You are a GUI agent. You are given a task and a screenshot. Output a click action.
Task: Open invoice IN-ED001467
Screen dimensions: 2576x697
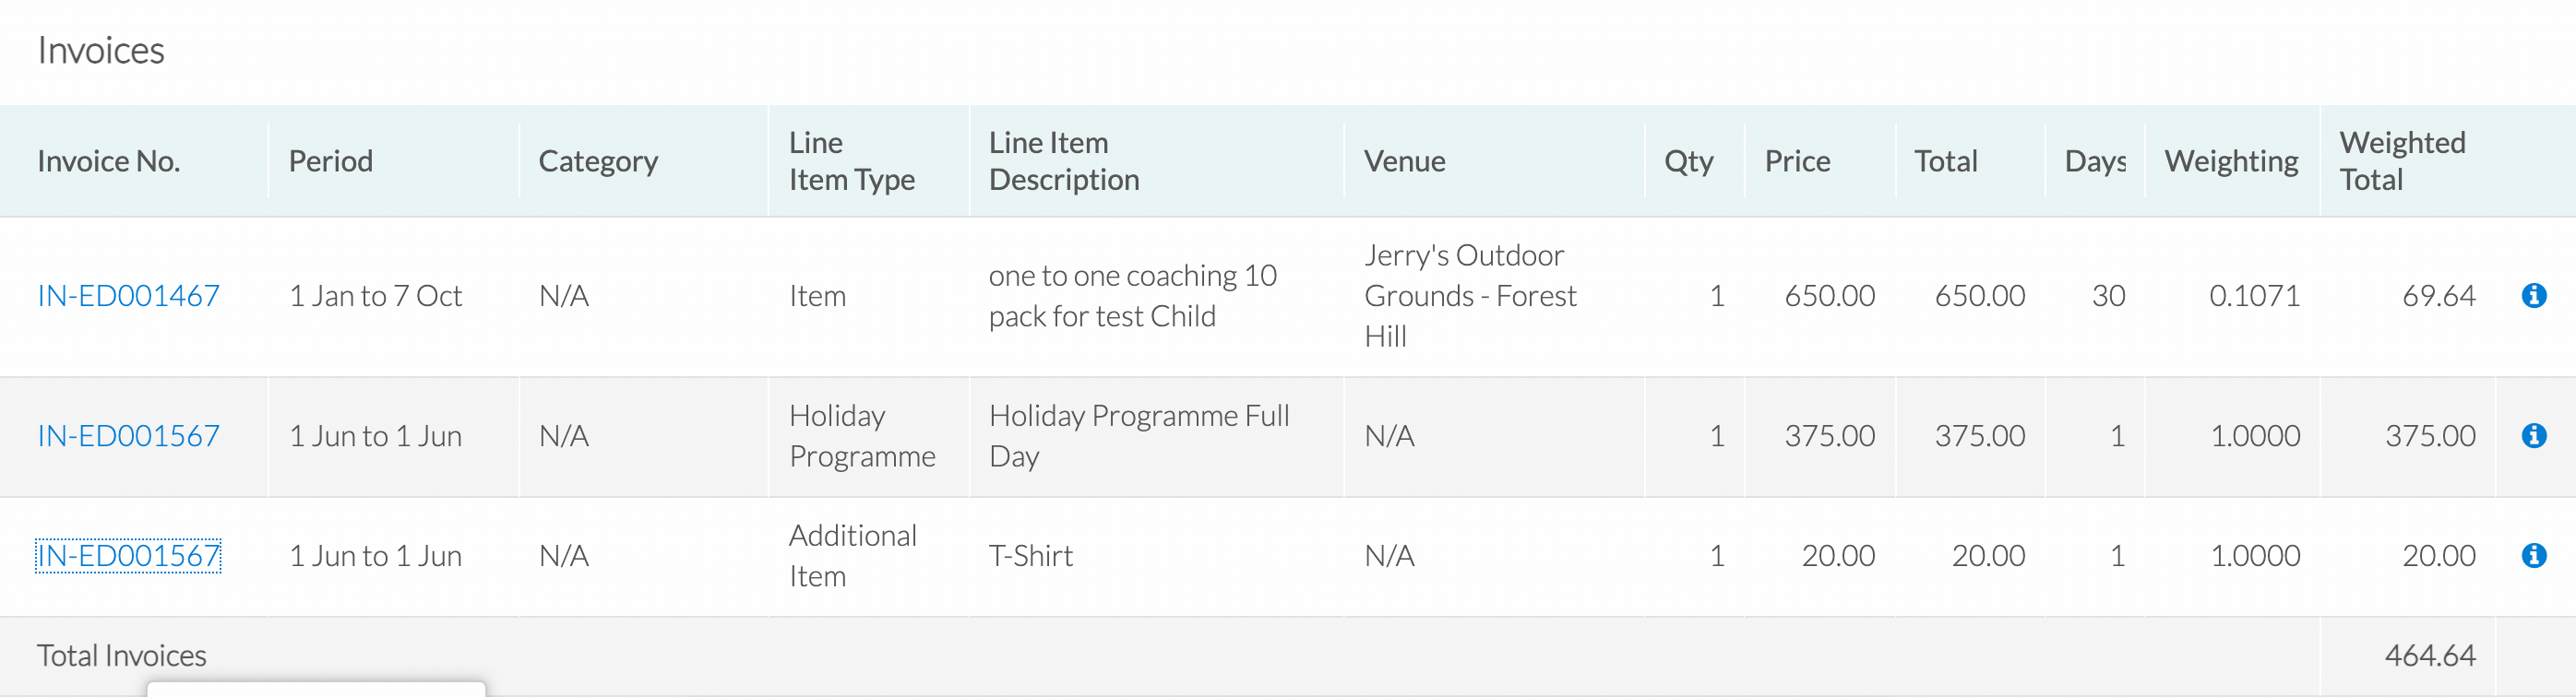tap(128, 296)
